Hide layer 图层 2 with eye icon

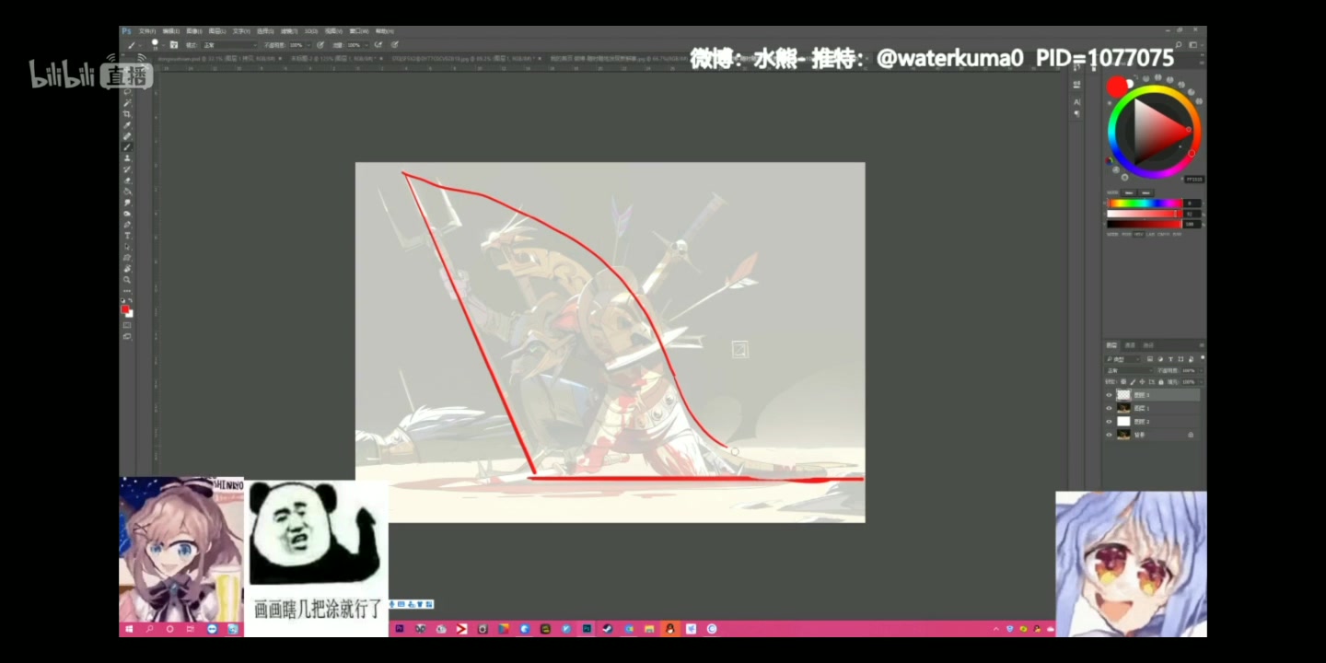[x=1109, y=421]
